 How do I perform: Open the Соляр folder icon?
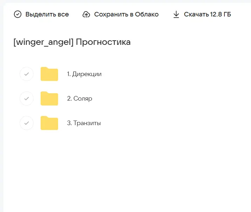point(49,98)
